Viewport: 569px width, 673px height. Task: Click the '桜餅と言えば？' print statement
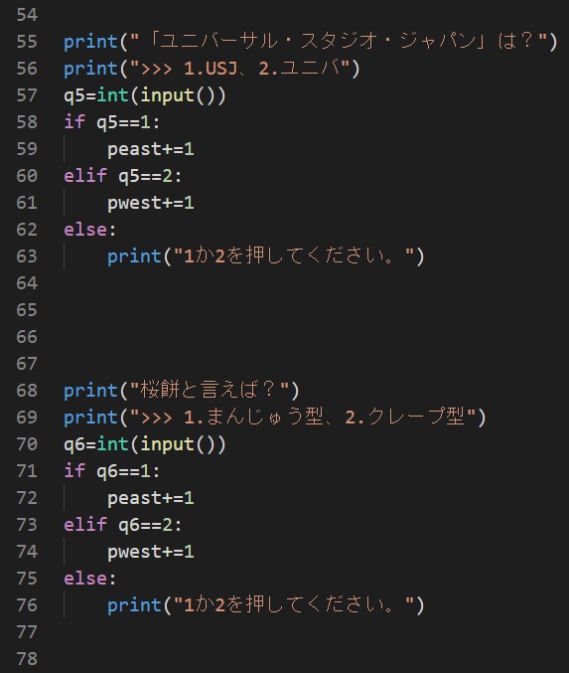tap(182, 391)
